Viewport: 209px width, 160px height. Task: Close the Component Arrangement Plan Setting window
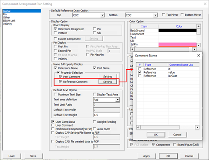(x=205, y=4)
